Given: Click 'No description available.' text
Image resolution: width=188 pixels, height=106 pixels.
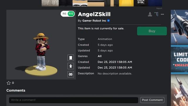Looking at the screenshot, I should pos(115,73).
